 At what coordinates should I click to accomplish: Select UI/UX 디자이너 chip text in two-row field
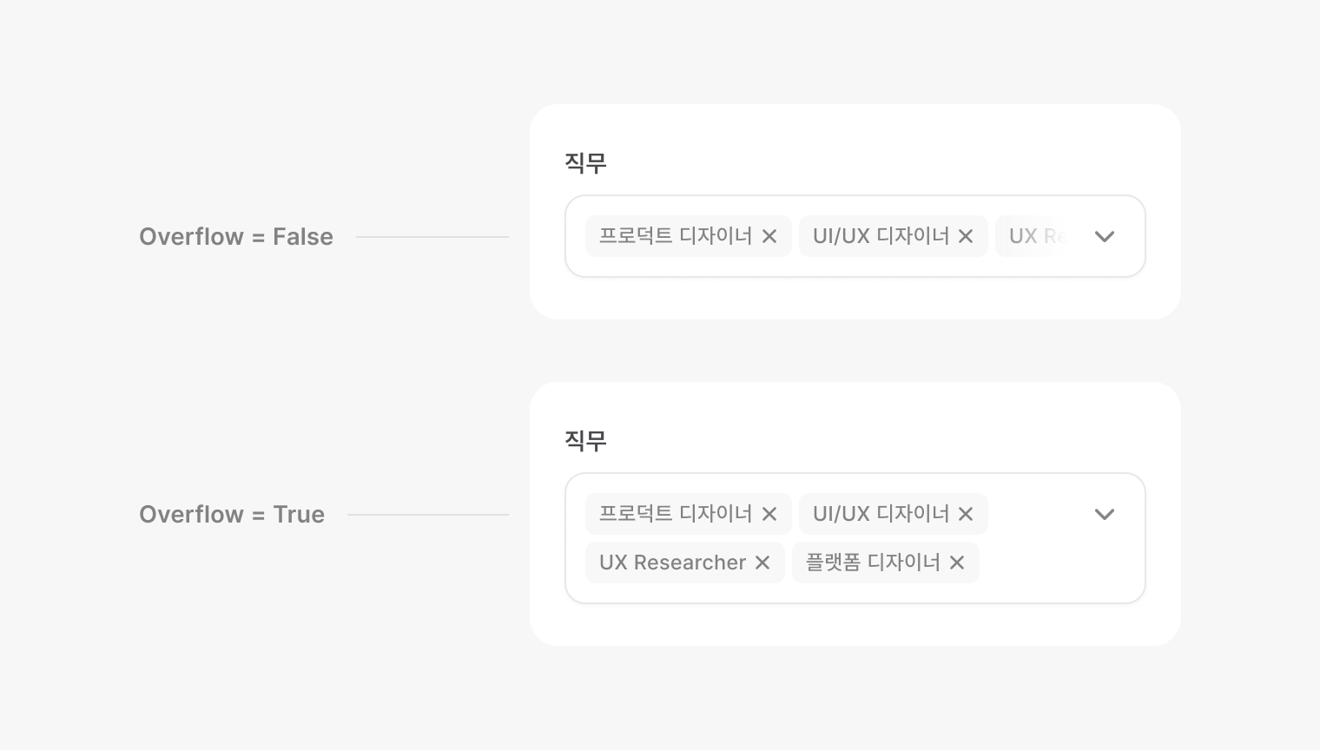(x=881, y=514)
